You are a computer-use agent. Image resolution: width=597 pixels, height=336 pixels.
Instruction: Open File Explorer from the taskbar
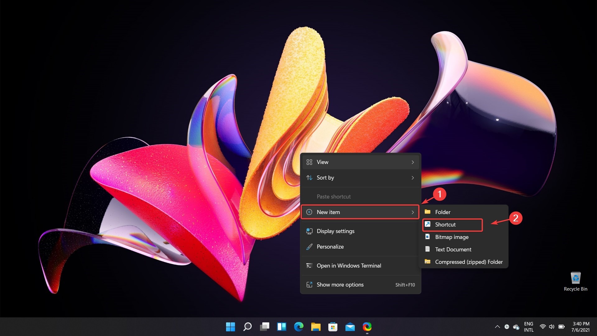click(x=316, y=327)
